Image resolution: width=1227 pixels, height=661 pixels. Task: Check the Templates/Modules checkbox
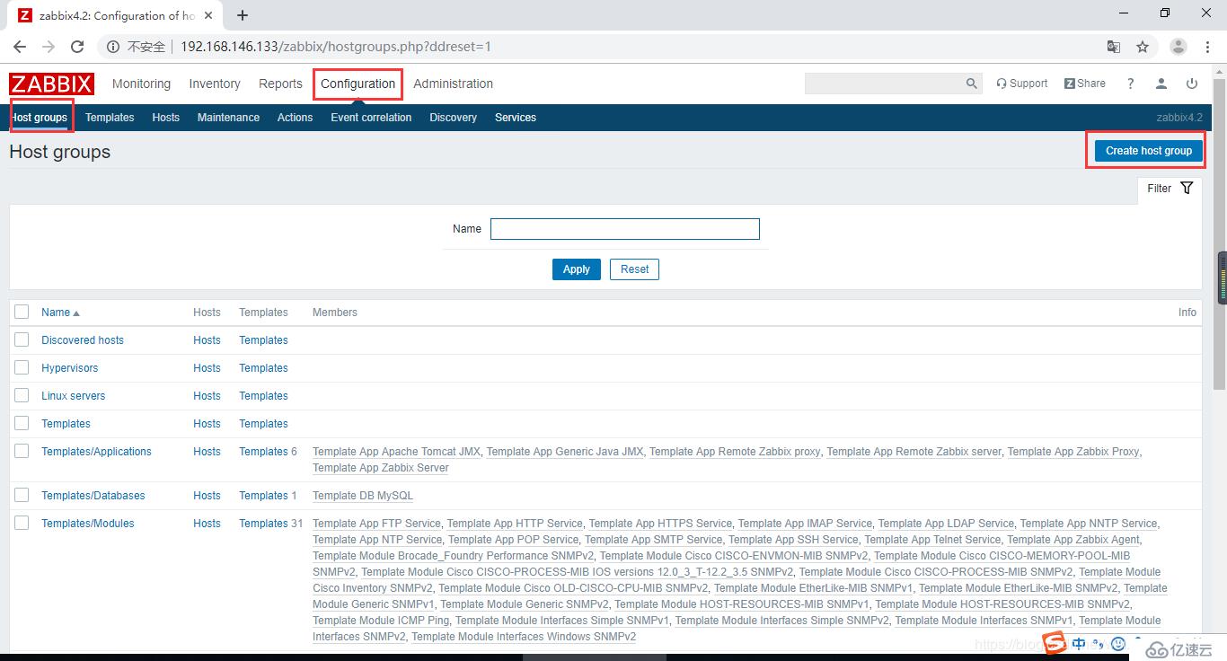[x=22, y=523]
